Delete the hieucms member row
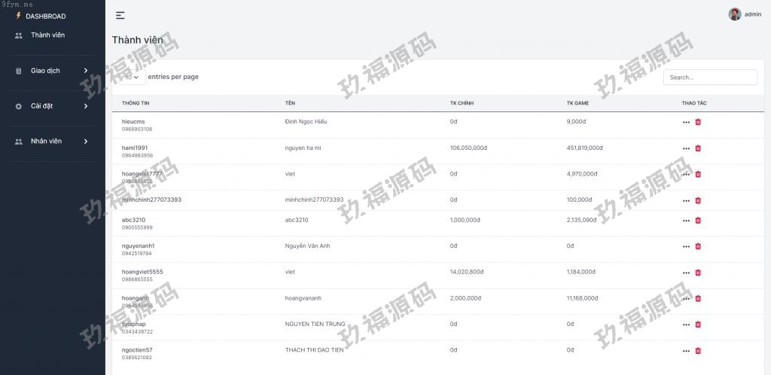 [x=698, y=122]
